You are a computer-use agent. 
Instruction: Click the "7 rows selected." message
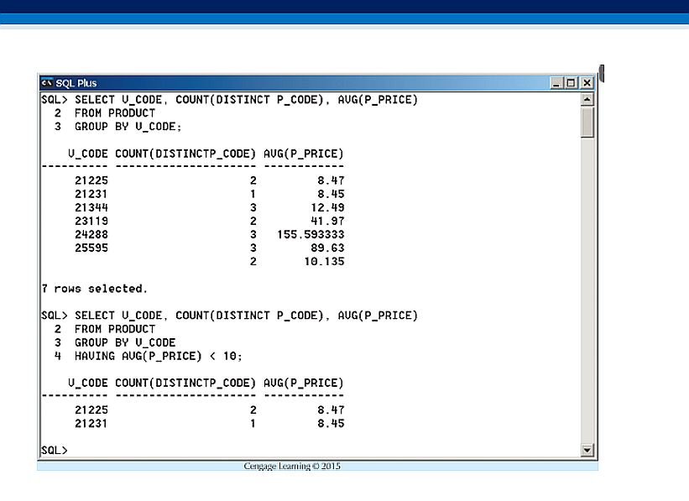(94, 289)
